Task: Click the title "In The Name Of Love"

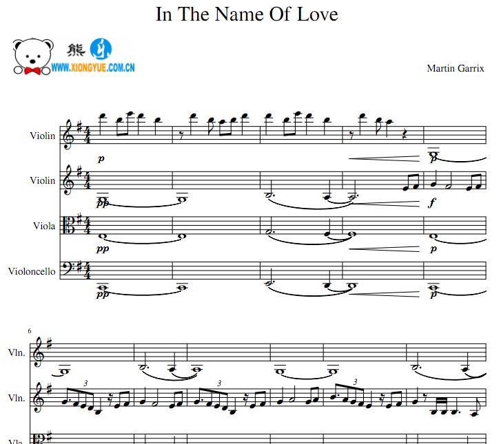Action: point(247,14)
